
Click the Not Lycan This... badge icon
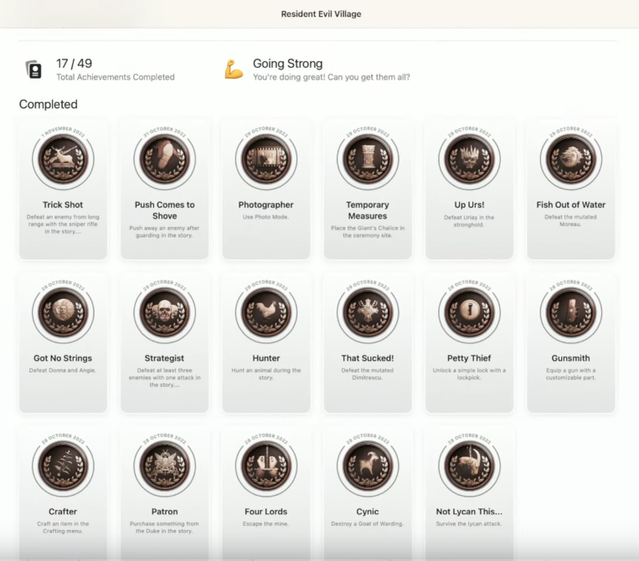tap(469, 466)
